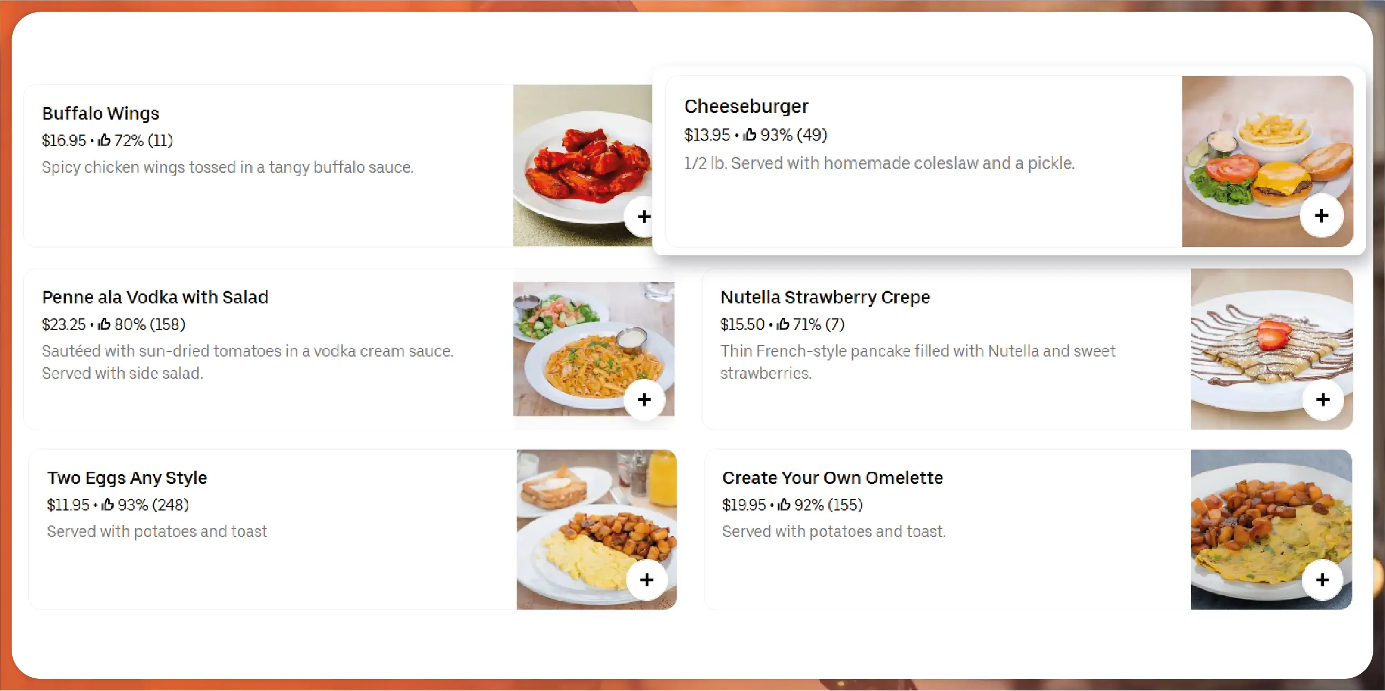Click plus on Penne ala Vodka

click(x=644, y=399)
